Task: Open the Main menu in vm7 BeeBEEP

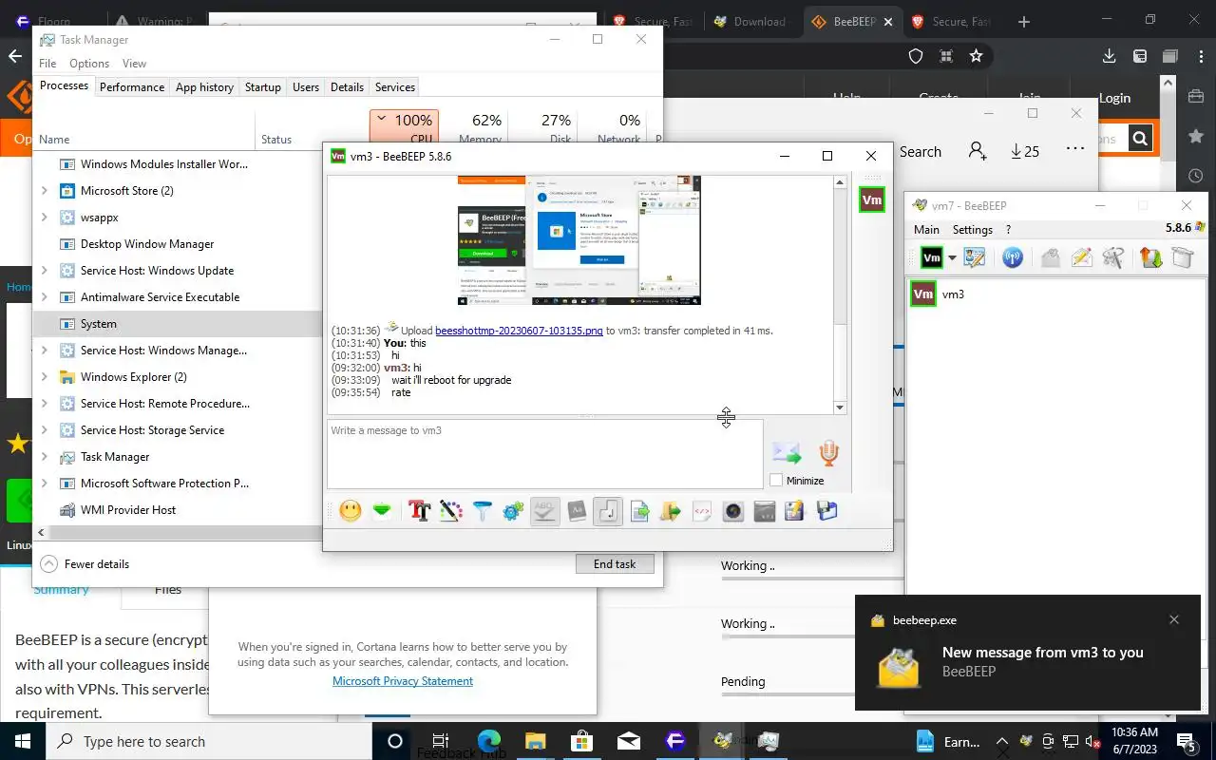Action: tap(926, 229)
